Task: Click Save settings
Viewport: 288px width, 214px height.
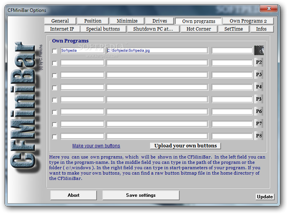Action: pyautogui.click(x=141, y=195)
